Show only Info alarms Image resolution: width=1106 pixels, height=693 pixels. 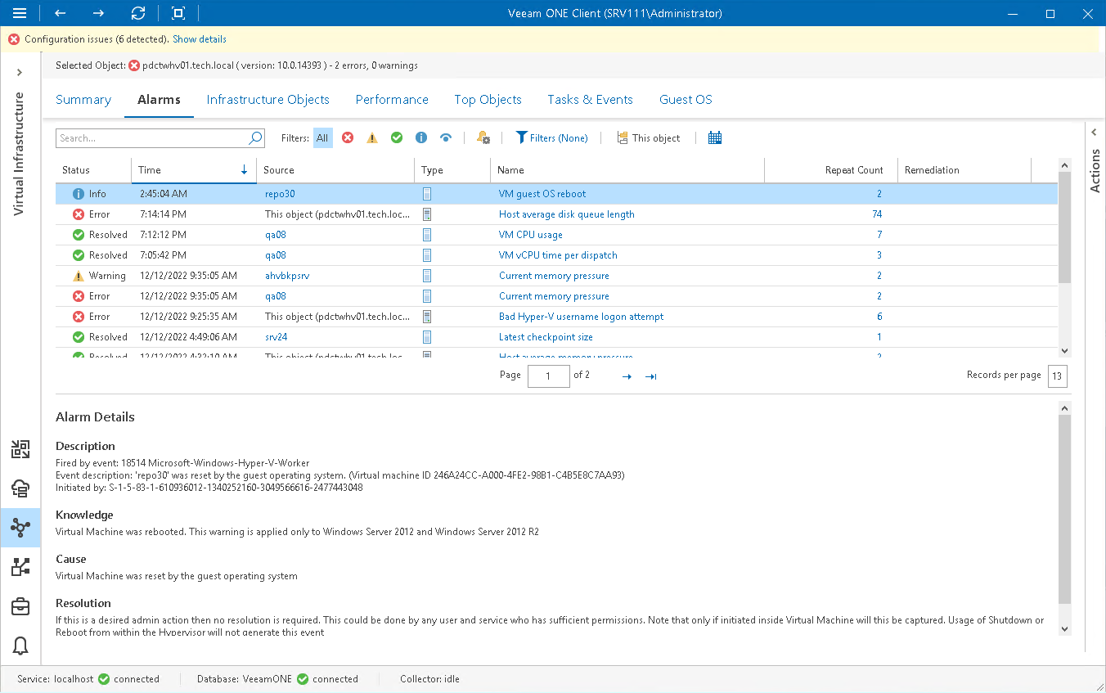420,137
